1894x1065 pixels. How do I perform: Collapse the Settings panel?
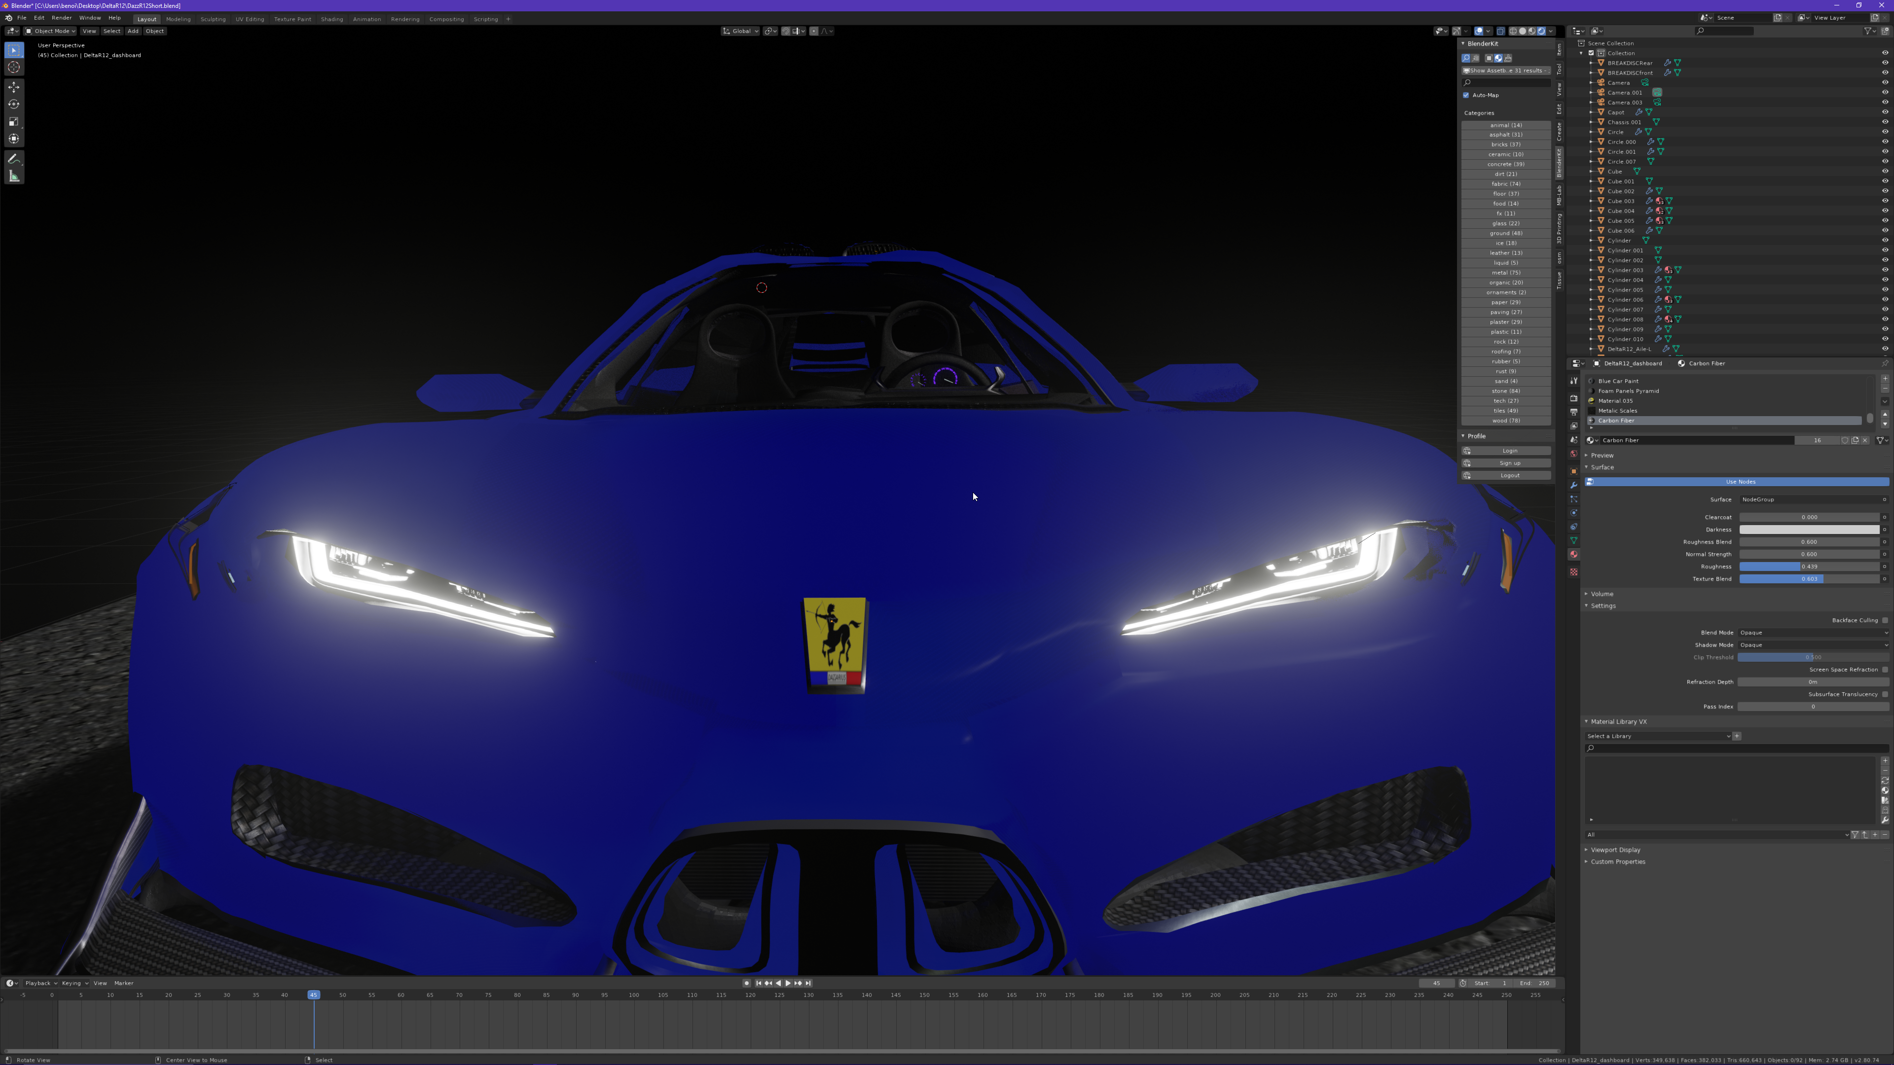point(1603,605)
